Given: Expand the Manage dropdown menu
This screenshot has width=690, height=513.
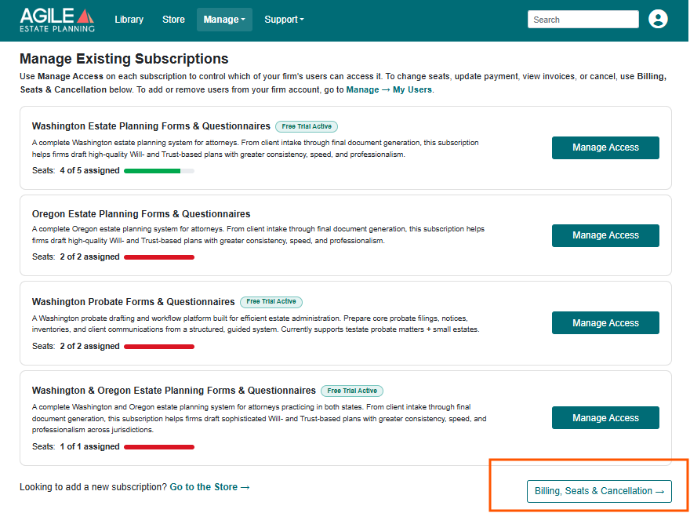Looking at the screenshot, I should pos(224,20).
